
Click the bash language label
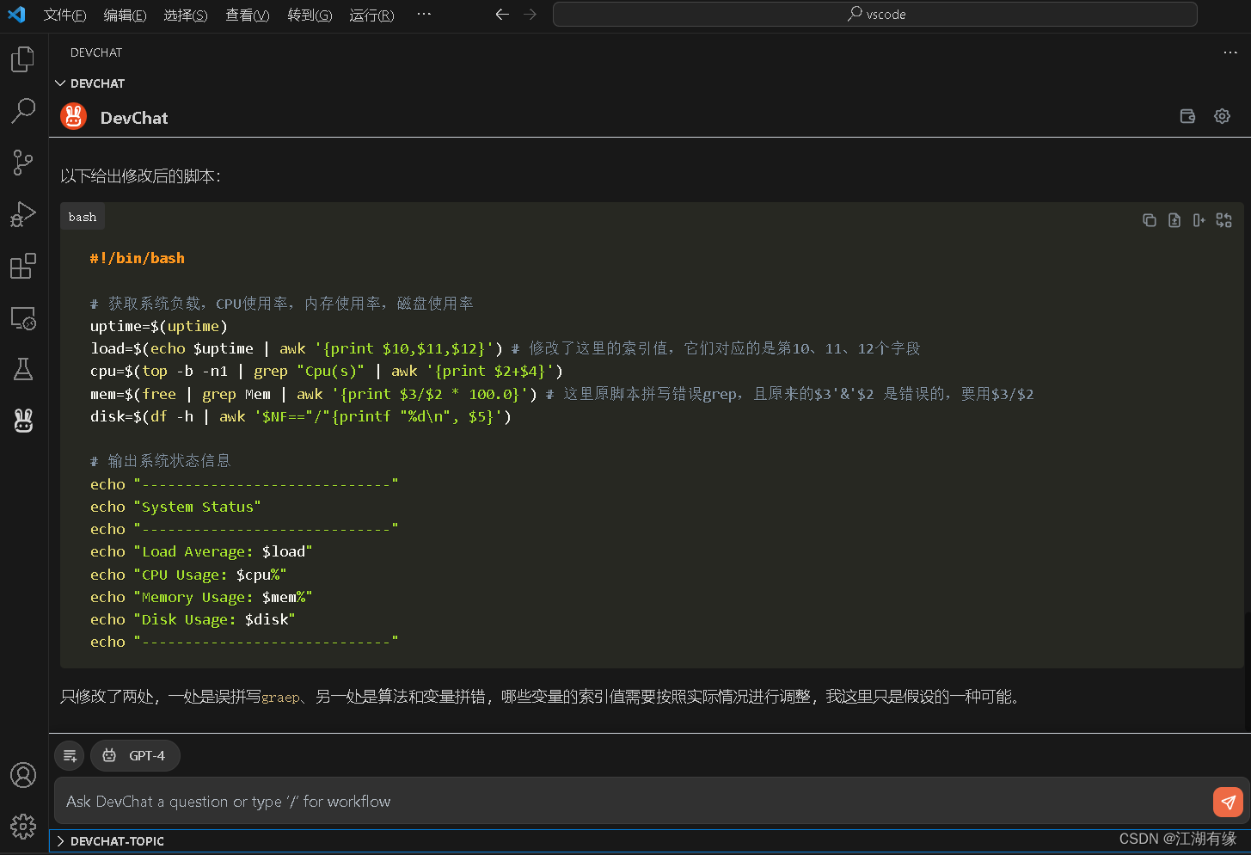tap(83, 217)
